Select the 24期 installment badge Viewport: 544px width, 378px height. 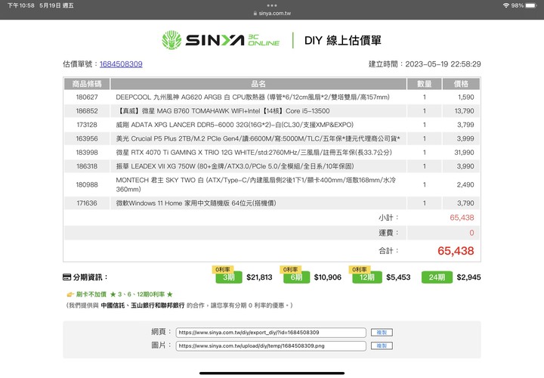(437, 277)
